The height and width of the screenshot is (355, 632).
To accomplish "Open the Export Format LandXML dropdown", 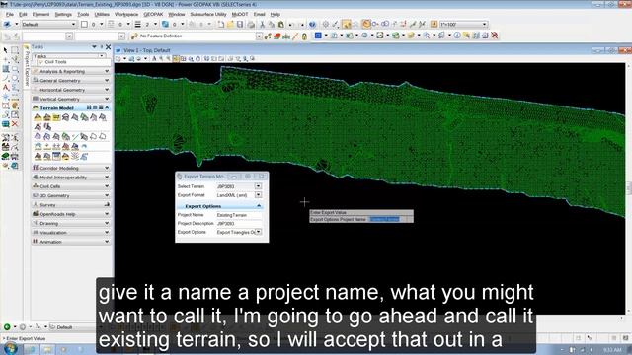I will pos(258,195).
